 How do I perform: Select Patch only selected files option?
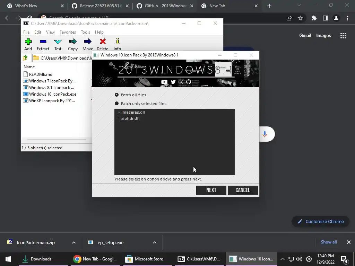click(141, 104)
